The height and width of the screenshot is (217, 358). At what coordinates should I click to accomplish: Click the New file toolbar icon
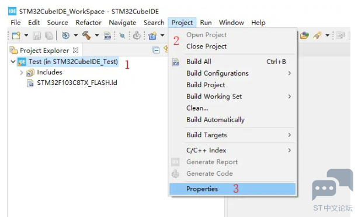[x=16, y=35]
